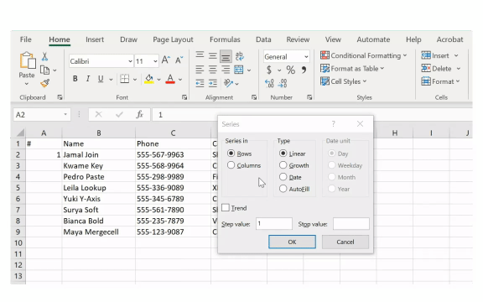Increase font size with larger A

pos(166,60)
